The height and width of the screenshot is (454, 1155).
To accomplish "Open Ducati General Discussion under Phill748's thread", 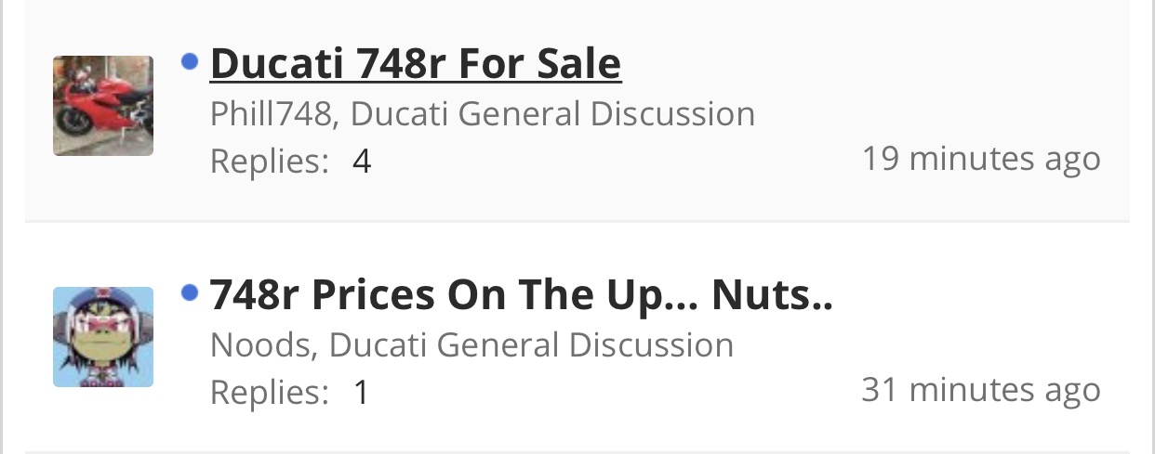I will click(x=552, y=114).
